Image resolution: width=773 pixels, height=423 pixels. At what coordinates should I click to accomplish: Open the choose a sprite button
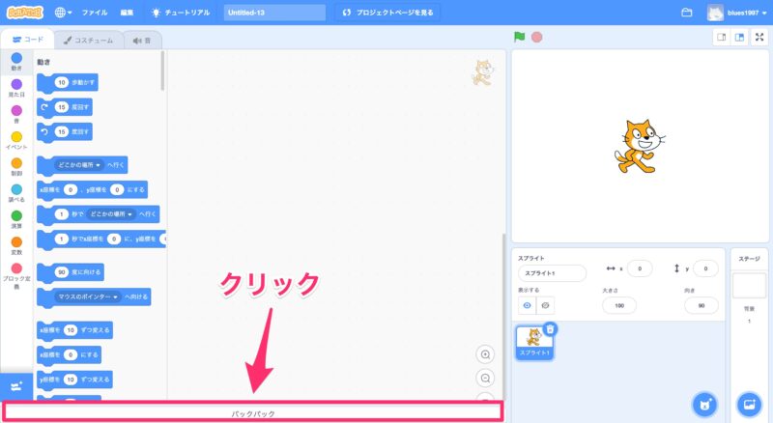[705, 403]
